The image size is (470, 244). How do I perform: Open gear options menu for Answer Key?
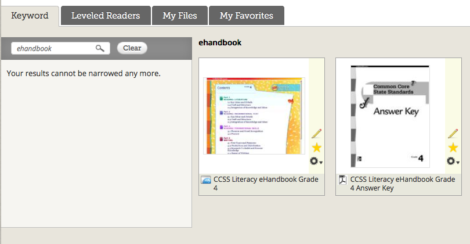453,161
